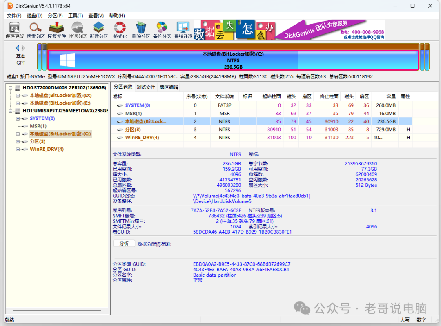
Task: Click the HD0 ST2000DM008 disk icon in tree
Action: [18, 88]
